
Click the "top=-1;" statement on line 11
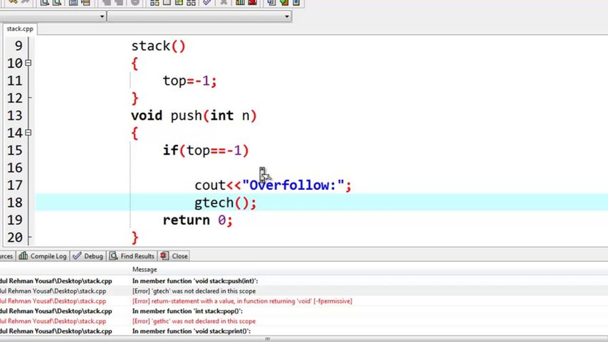tap(190, 81)
